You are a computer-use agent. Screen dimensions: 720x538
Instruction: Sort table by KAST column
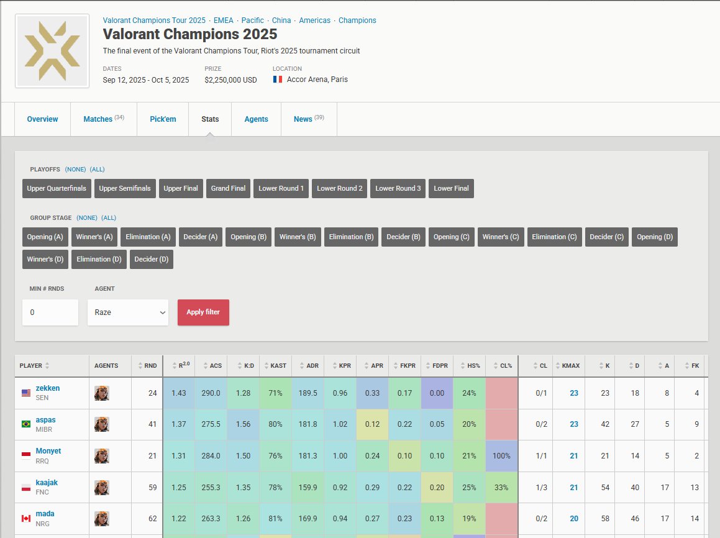coord(275,366)
